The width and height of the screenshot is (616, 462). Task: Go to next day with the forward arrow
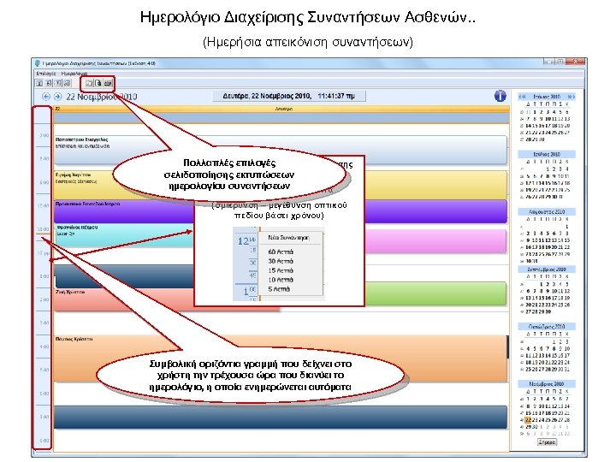(58, 97)
